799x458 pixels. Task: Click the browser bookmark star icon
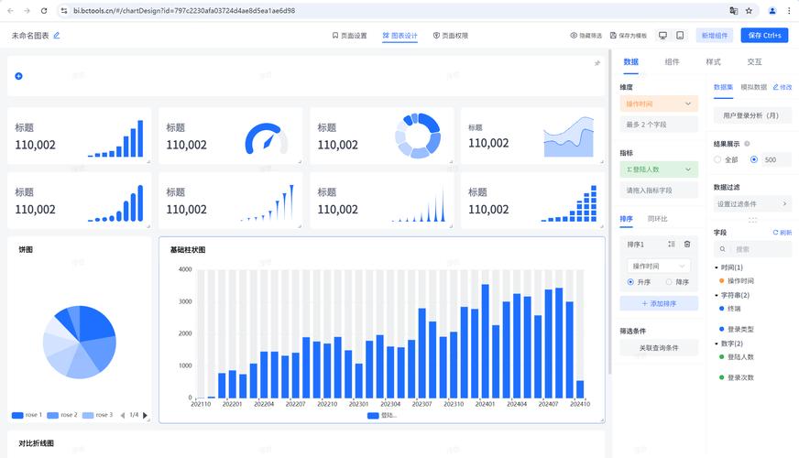(749, 10)
